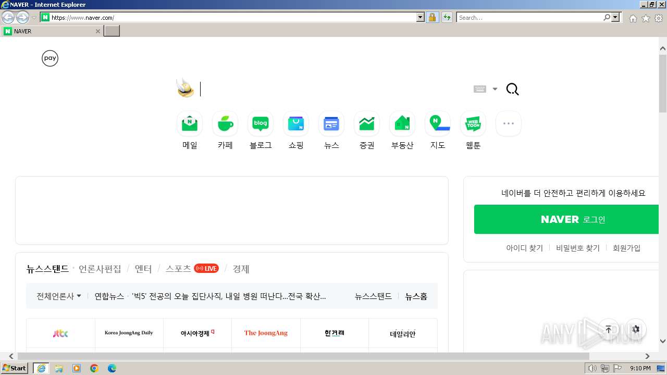
Task: Open the Korea JoongAng Daily logo
Action: (x=129, y=333)
